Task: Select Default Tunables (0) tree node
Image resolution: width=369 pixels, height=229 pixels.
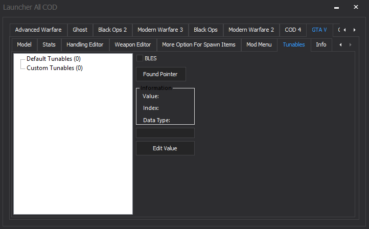Action: pyautogui.click(x=54, y=59)
